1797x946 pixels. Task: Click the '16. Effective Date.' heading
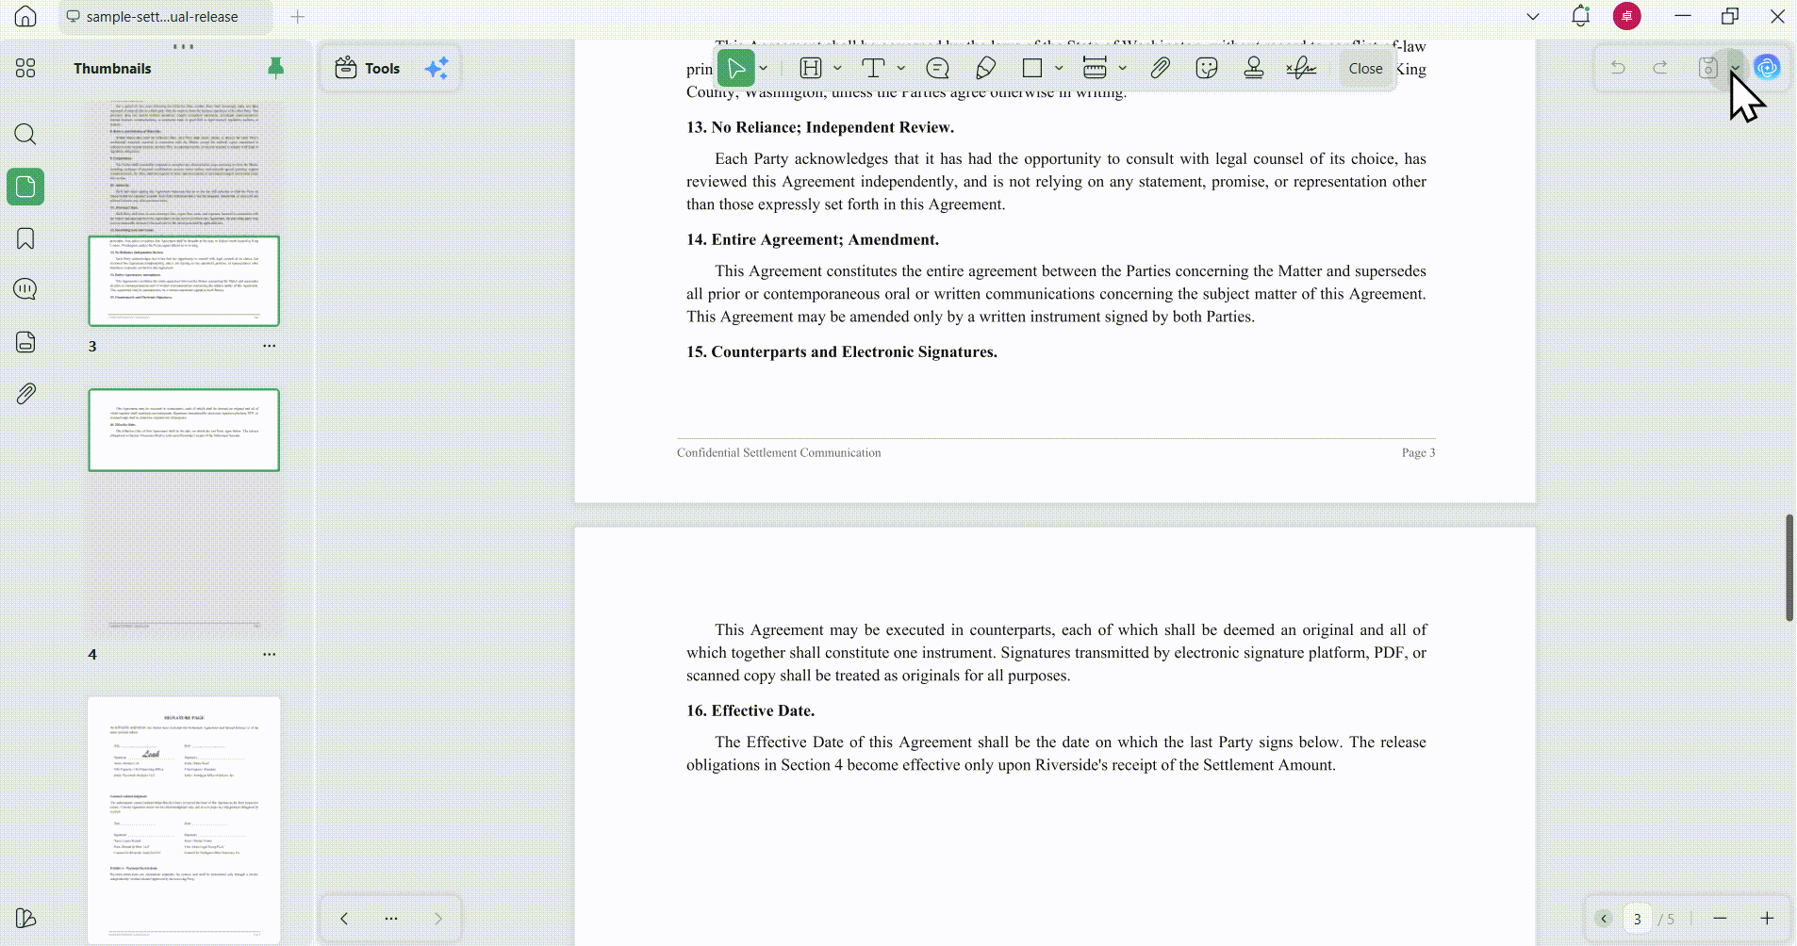(x=750, y=710)
